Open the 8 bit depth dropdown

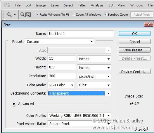(x=94, y=85)
